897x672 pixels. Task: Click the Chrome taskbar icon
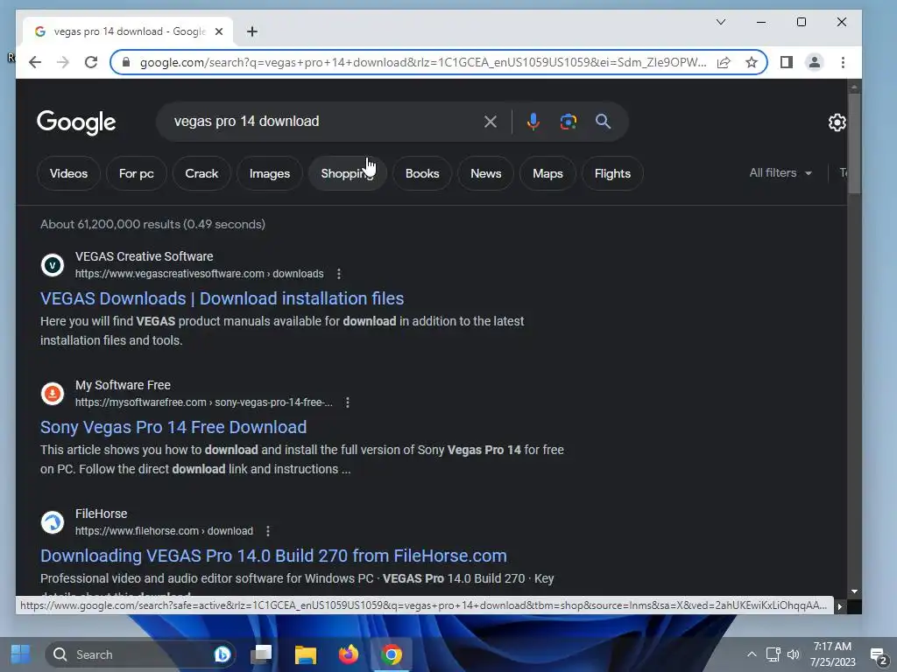[x=392, y=654]
